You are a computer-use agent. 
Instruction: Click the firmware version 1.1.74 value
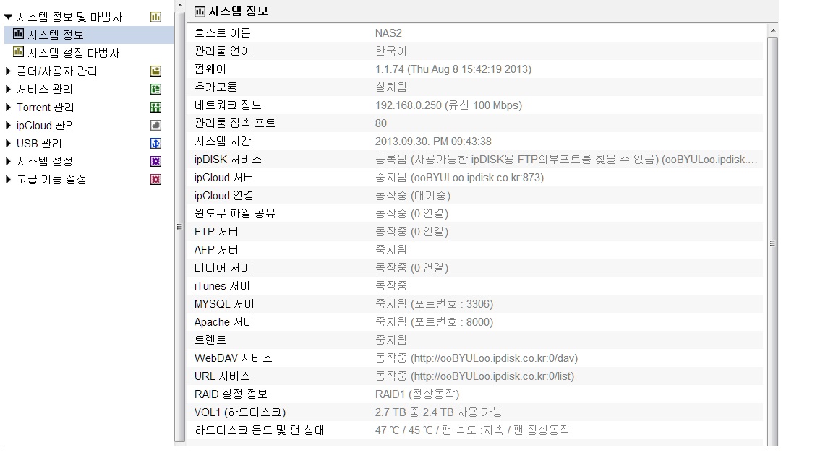point(453,69)
